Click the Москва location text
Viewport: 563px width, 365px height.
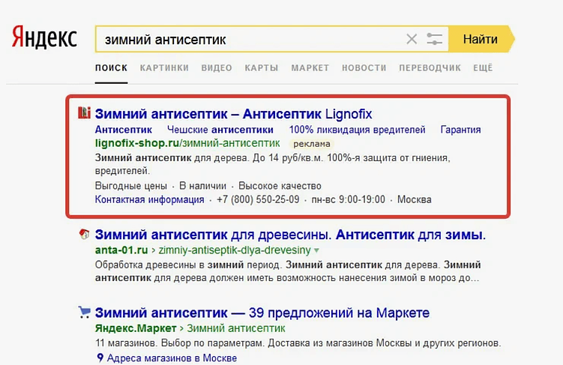coord(415,199)
